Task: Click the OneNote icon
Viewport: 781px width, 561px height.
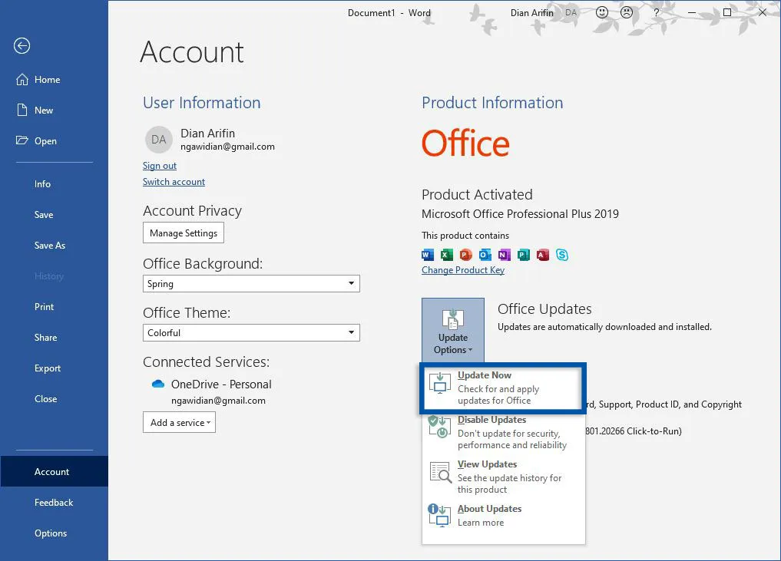Action: pos(504,255)
